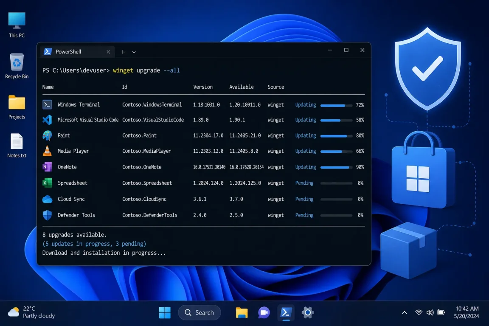Viewport: 489px width, 326px height.
Task: Click the Paint palette icon
Action: (47, 135)
